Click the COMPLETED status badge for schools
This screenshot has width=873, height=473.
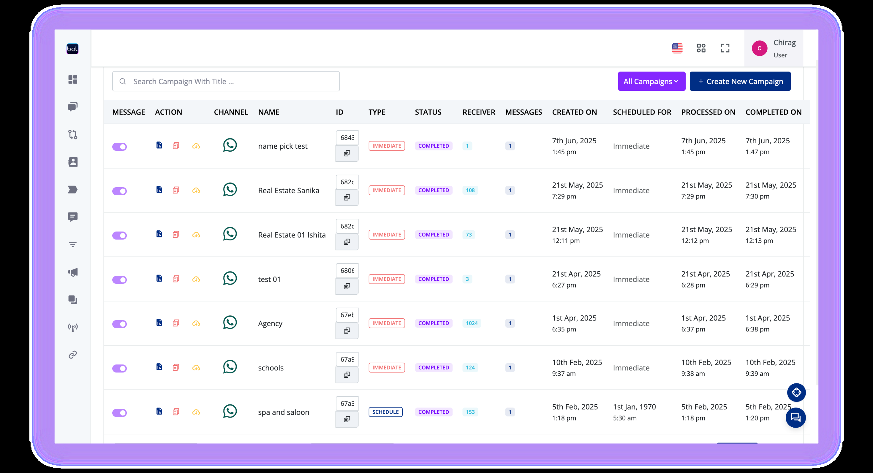(x=434, y=367)
